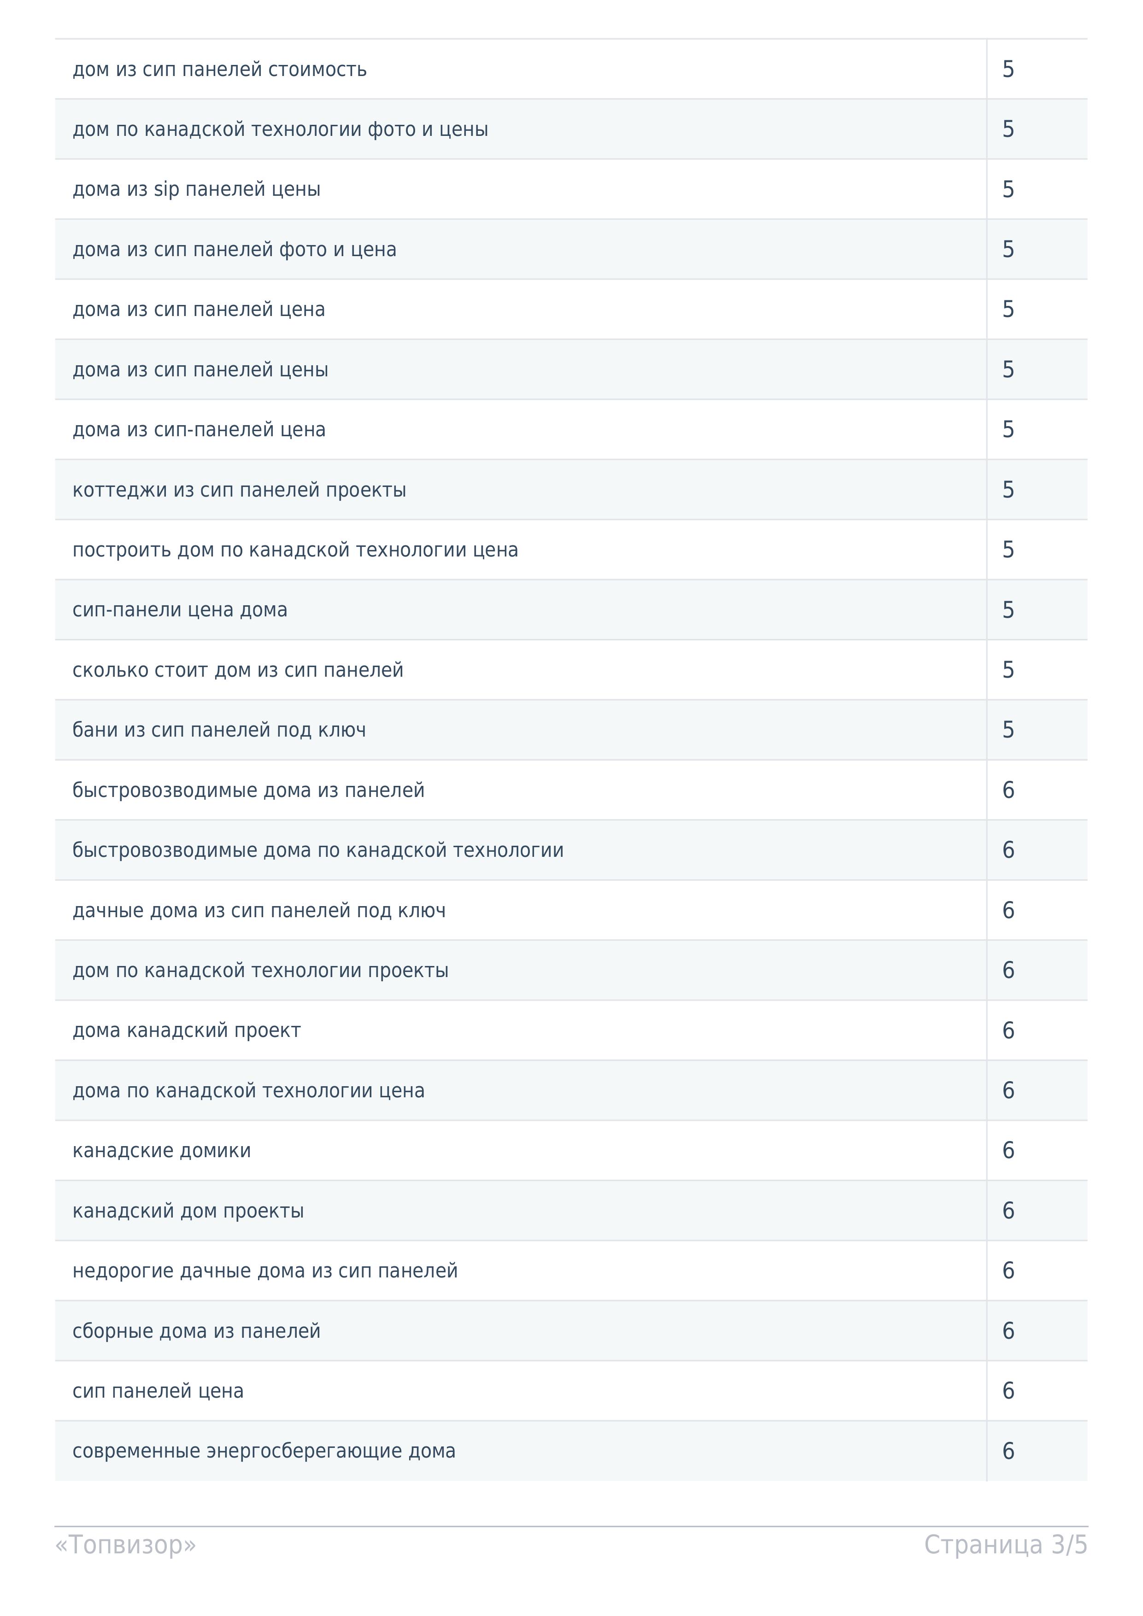This screenshot has height=1616, width=1143.
Task: Select "построить дом по канадской технологии цена"
Action: click(295, 550)
